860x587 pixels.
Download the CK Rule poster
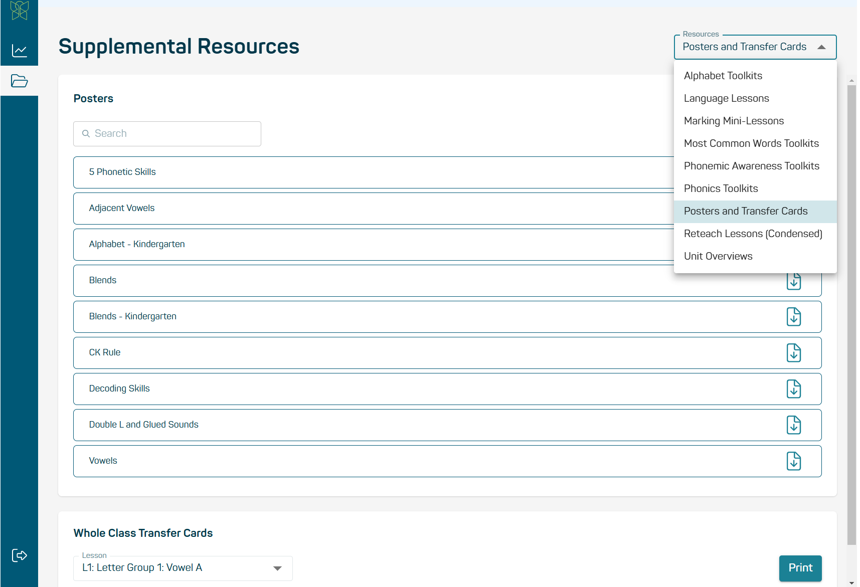tap(794, 352)
